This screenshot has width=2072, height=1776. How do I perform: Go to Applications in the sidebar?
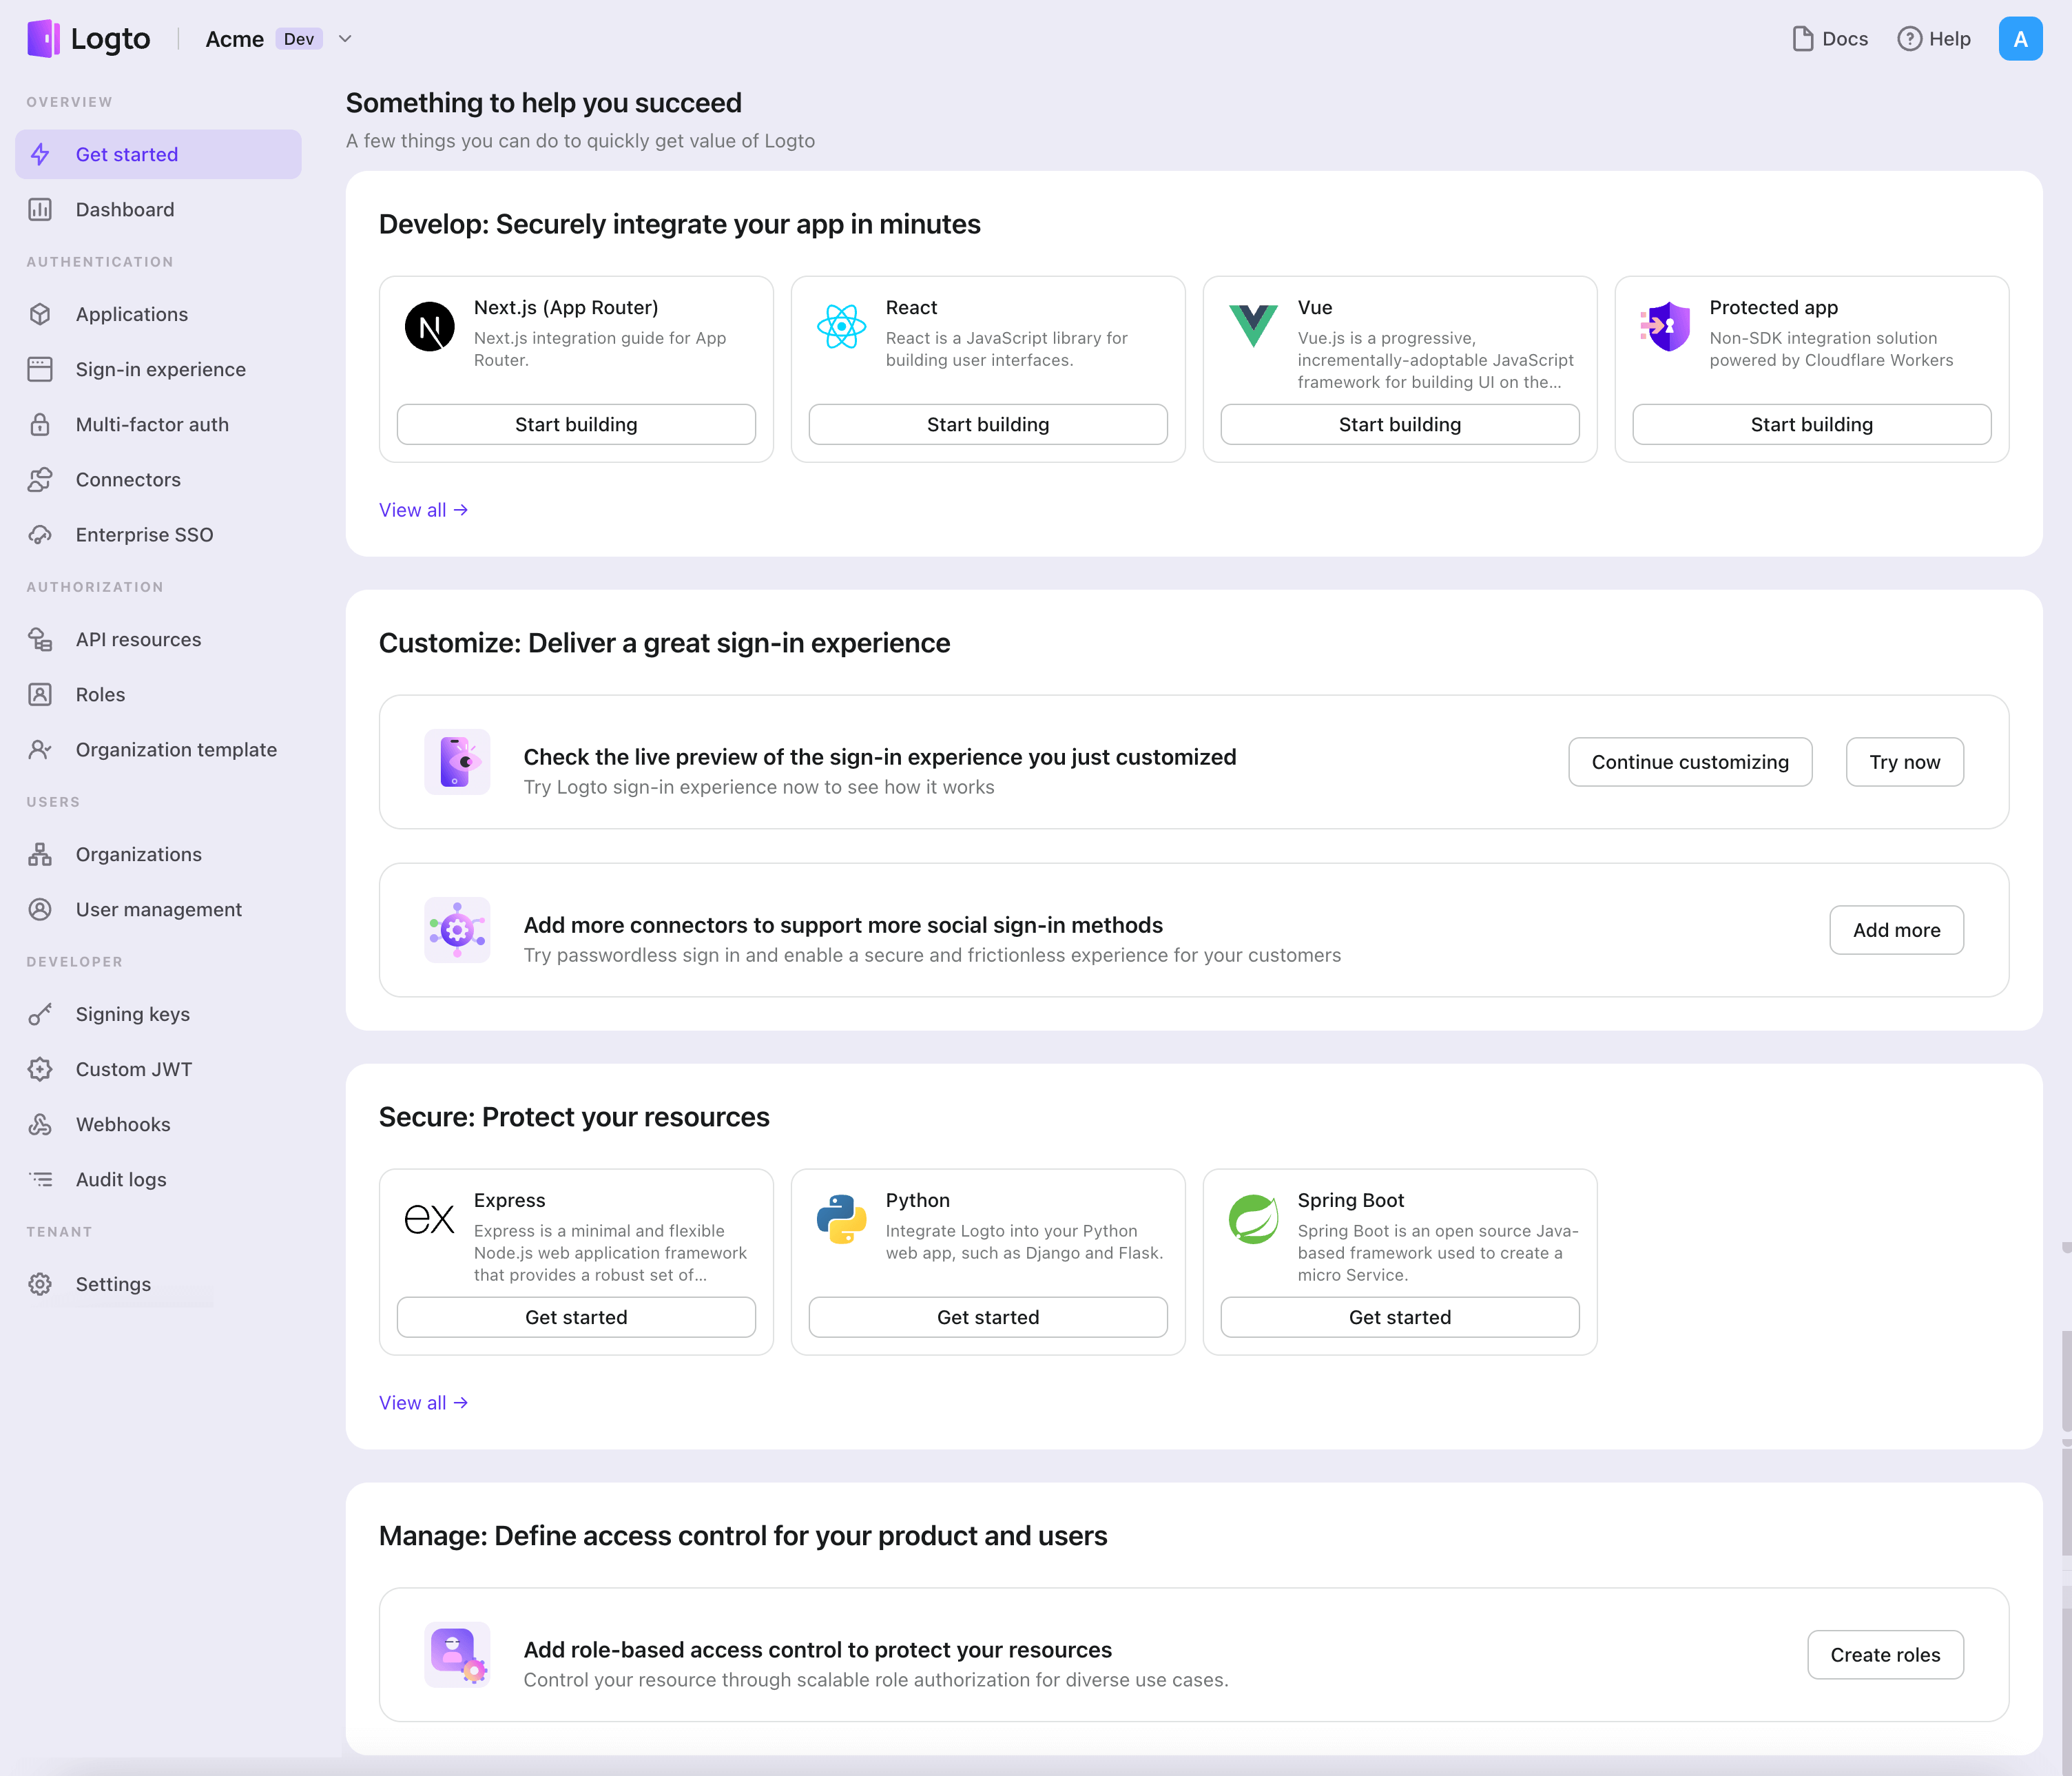131,314
